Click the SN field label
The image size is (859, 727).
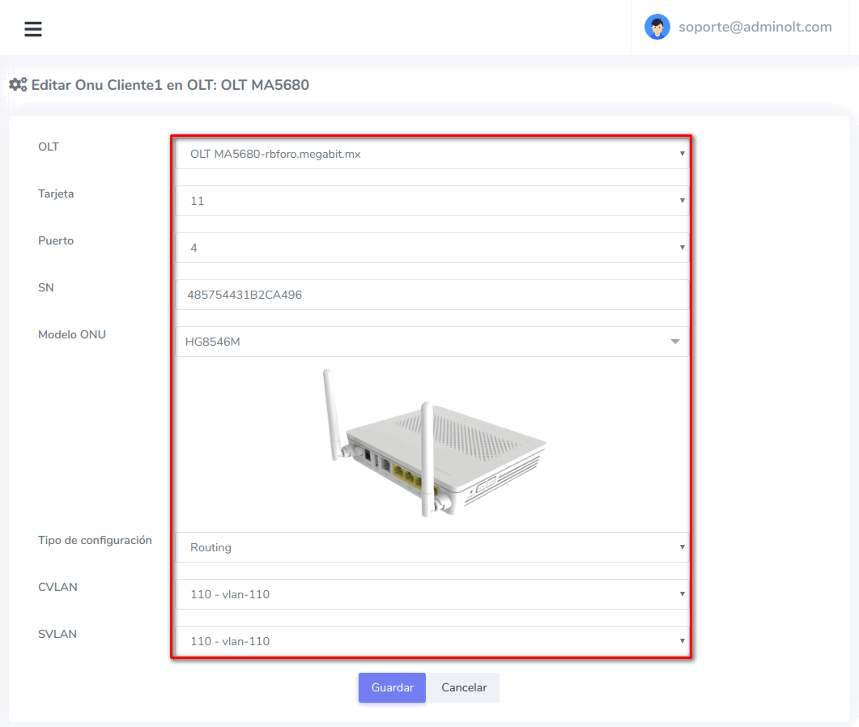pyautogui.click(x=46, y=287)
